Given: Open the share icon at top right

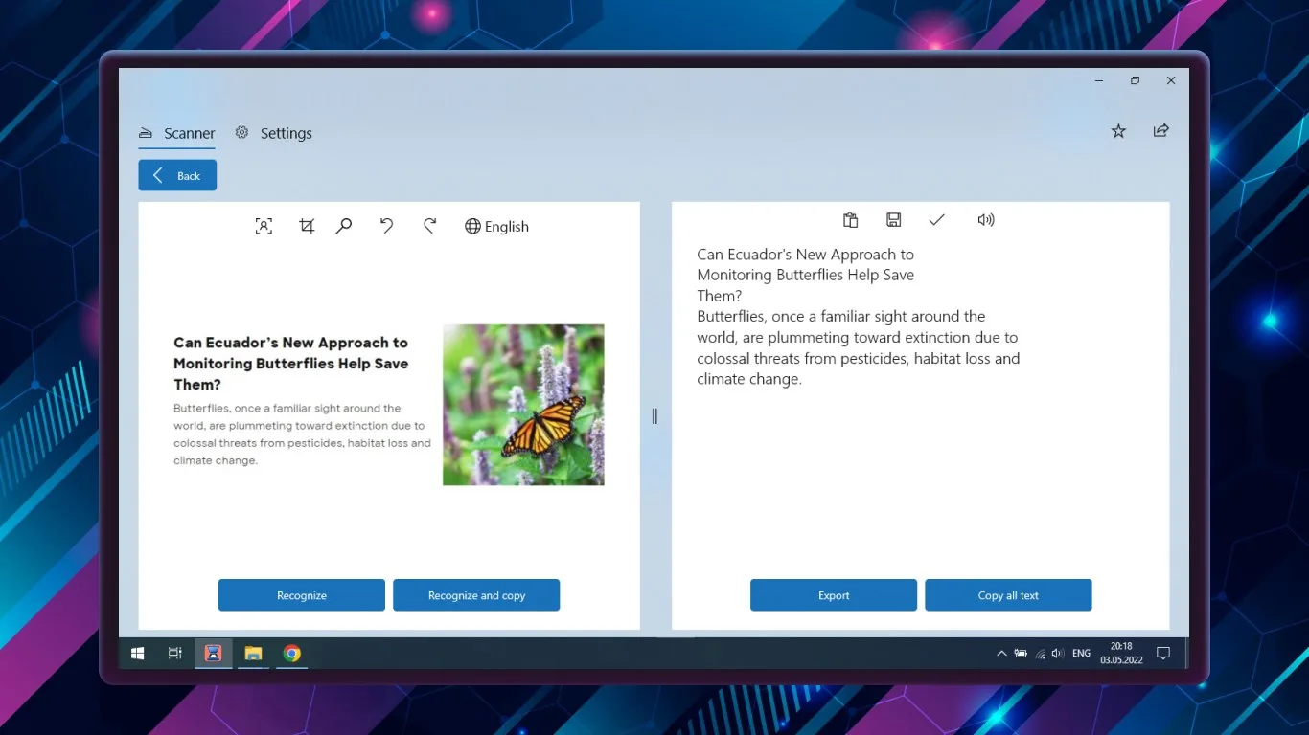Looking at the screenshot, I should coord(1160,130).
